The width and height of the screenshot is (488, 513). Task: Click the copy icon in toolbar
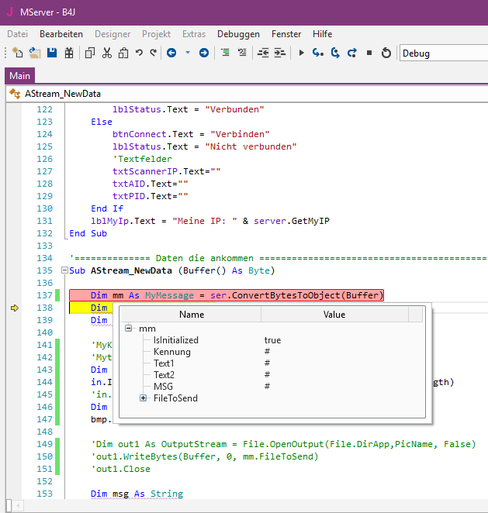pyautogui.click(x=89, y=53)
